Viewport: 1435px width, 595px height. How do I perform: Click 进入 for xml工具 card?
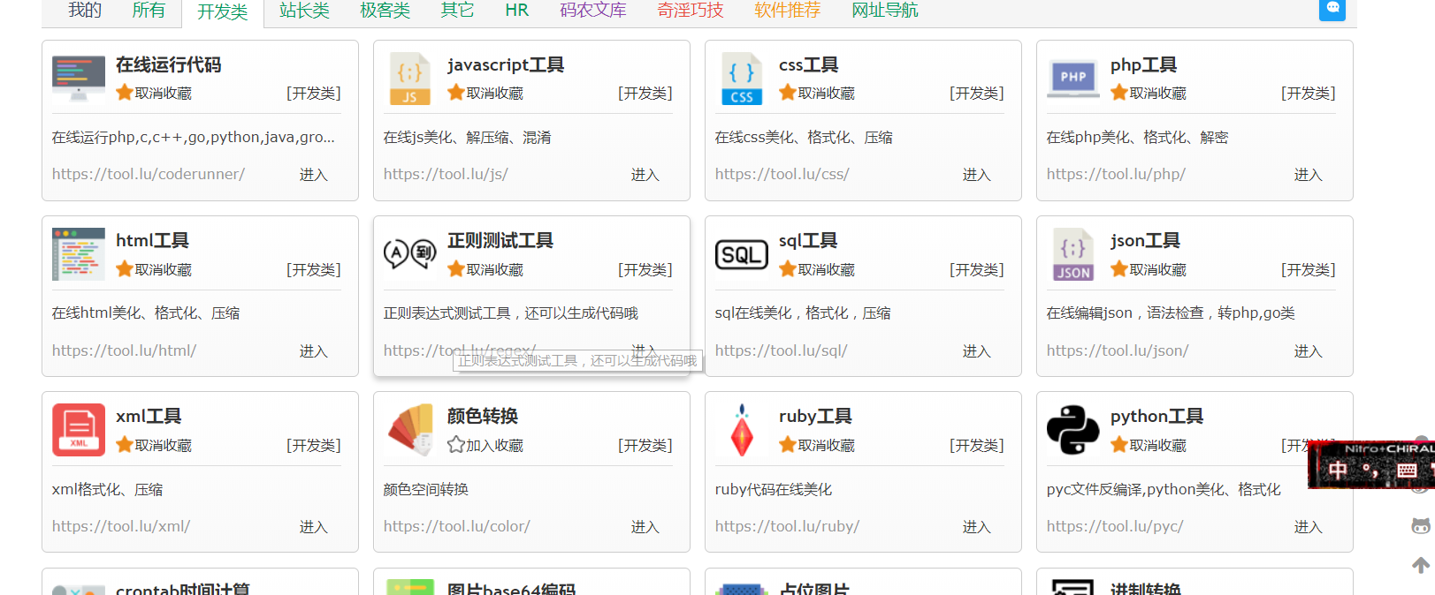(x=313, y=527)
